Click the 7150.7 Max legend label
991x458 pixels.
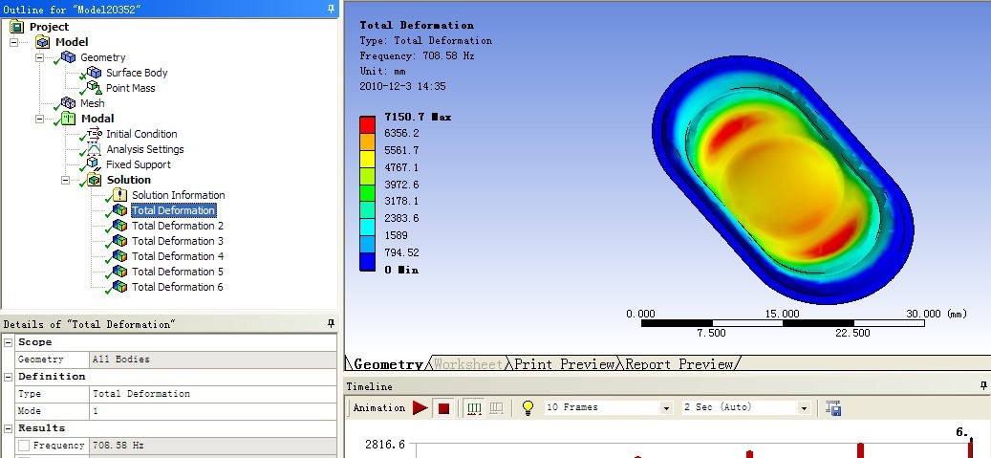coord(418,117)
